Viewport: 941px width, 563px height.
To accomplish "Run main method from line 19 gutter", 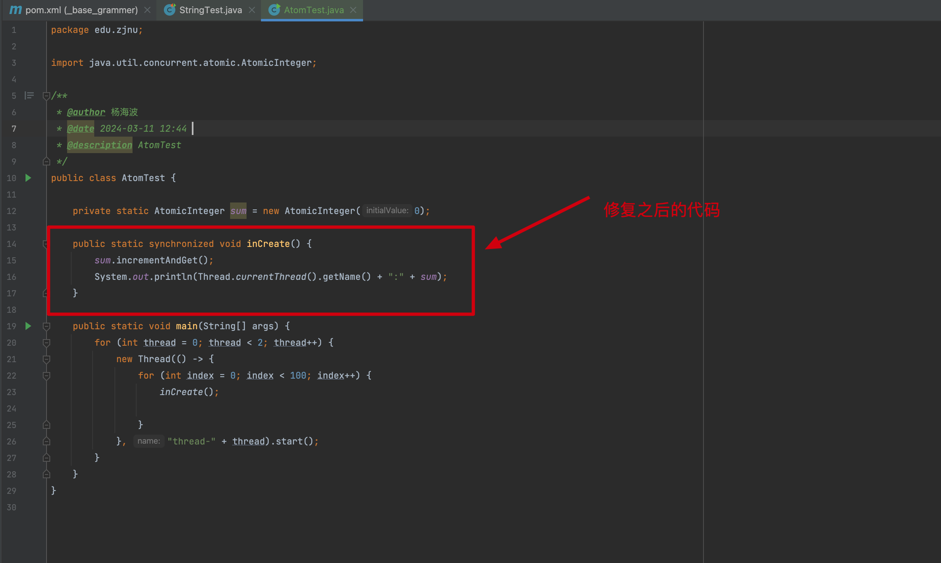I will (x=28, y=326).
